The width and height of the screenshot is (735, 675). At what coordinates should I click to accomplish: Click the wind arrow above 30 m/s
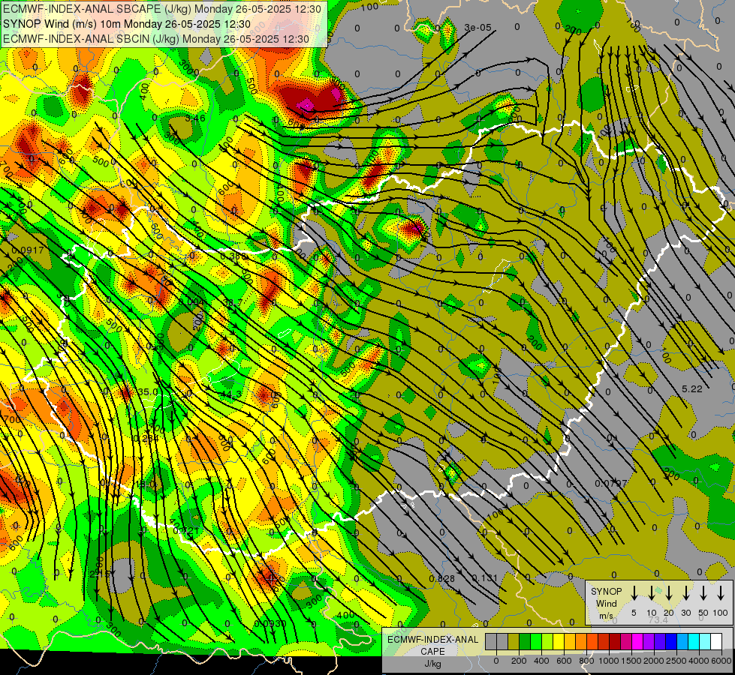point(685,592)
